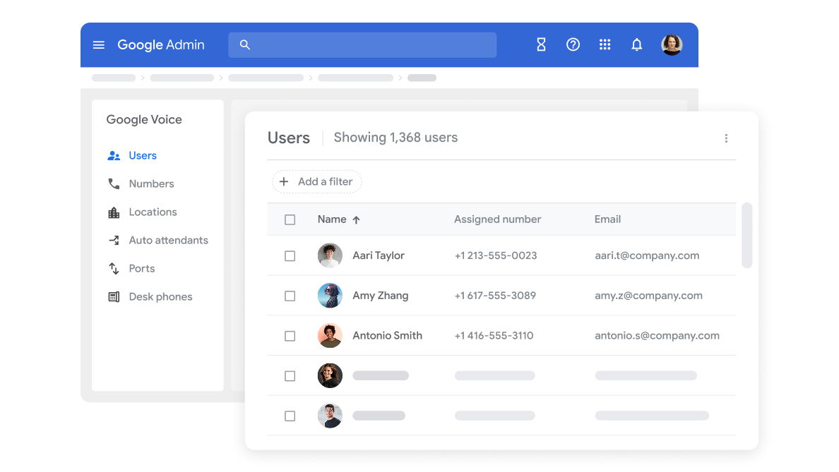839x472 pixels.
Task: Open the three-dot more options menu
Action: pyautogui.click(x=726, y=138)
